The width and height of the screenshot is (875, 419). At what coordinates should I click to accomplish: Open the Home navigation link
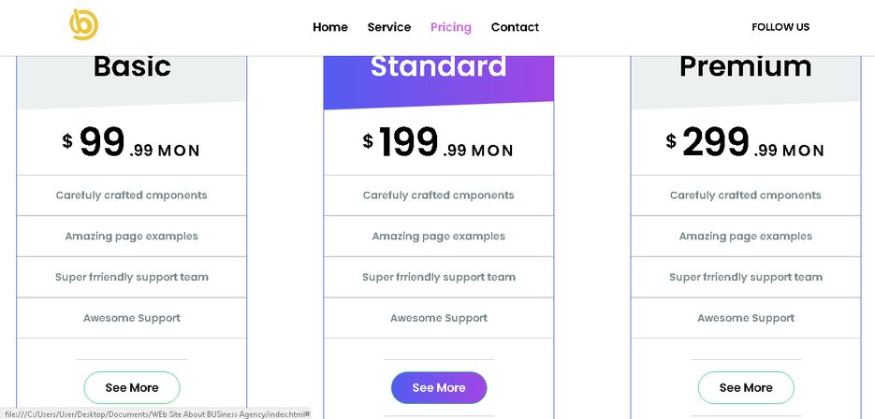point(329,27)
